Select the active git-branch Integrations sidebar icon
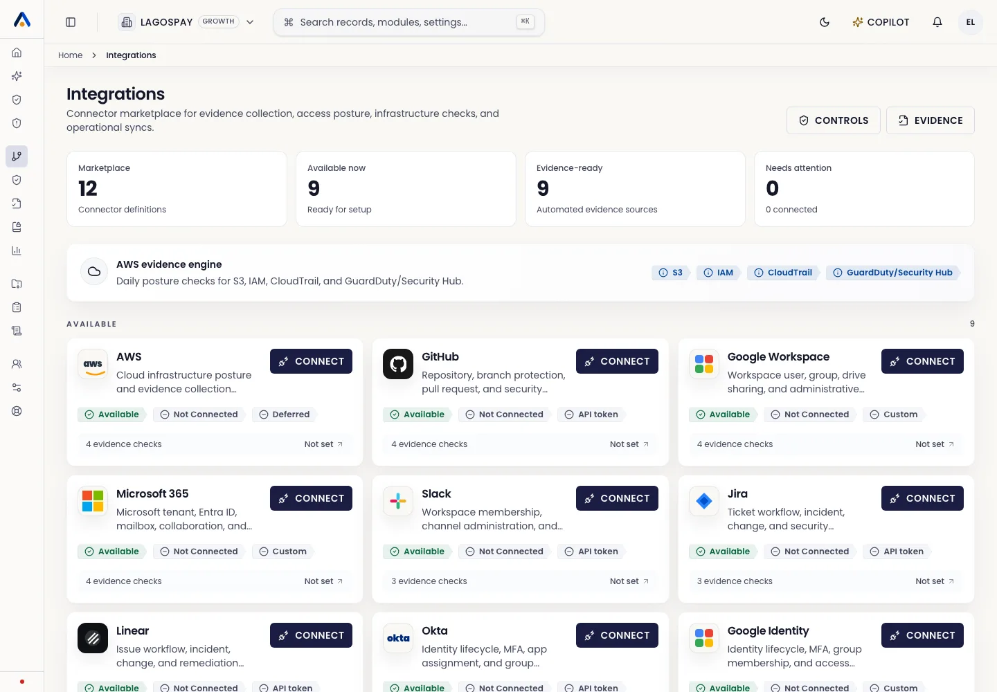This screenshot has width=997, height=692. click(17, 156)
